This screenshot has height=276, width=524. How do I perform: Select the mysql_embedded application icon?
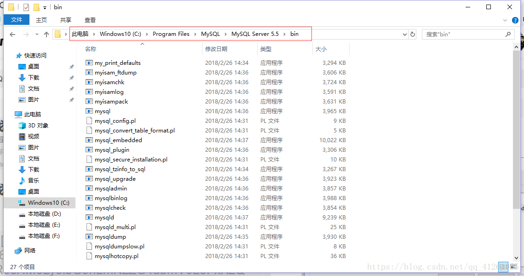pos(89,140)
